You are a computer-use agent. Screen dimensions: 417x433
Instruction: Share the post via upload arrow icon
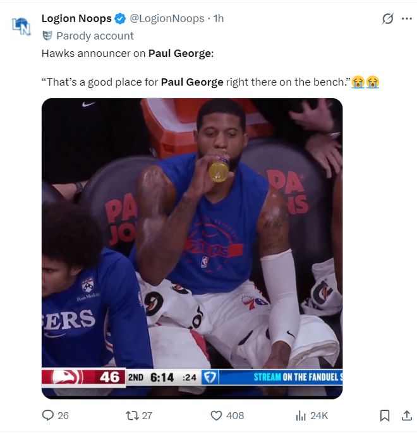pos(406,415)
